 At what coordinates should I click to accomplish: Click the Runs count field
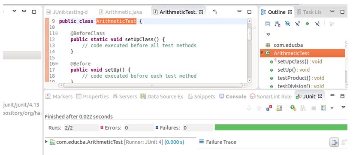(x=81, y=128)
